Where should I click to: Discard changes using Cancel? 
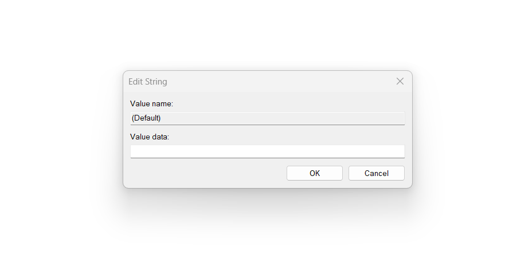click(376, 173)
